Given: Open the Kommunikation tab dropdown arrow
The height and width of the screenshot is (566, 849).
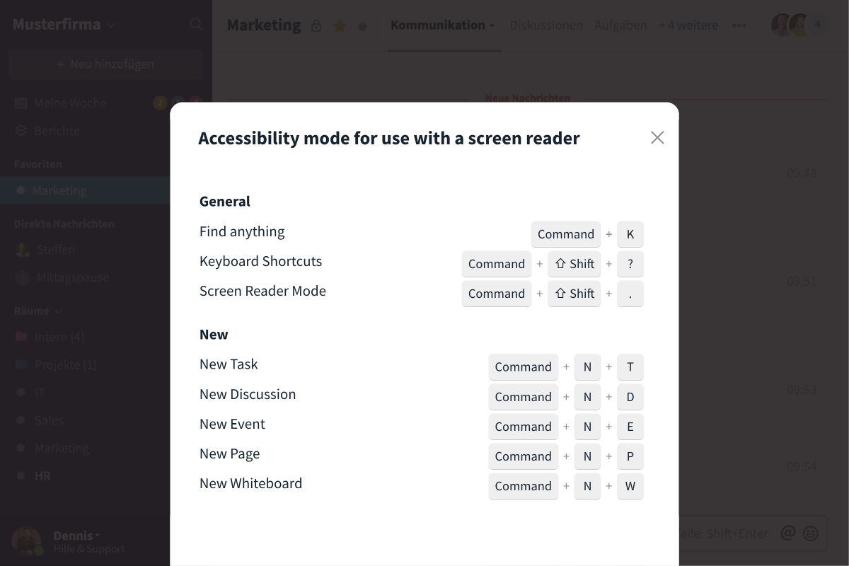Looking at the screenshot, I should pos(492,25).
